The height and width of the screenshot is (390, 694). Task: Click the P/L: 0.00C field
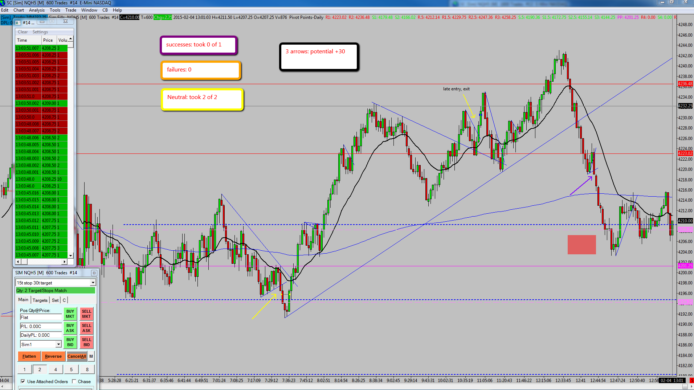click(41, 326)
